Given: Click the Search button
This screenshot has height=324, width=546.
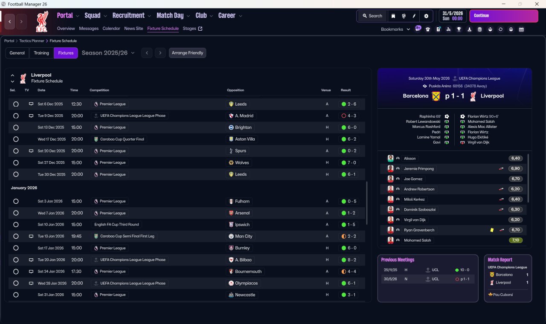Looking at the screenshot, I should click(372, 16).
